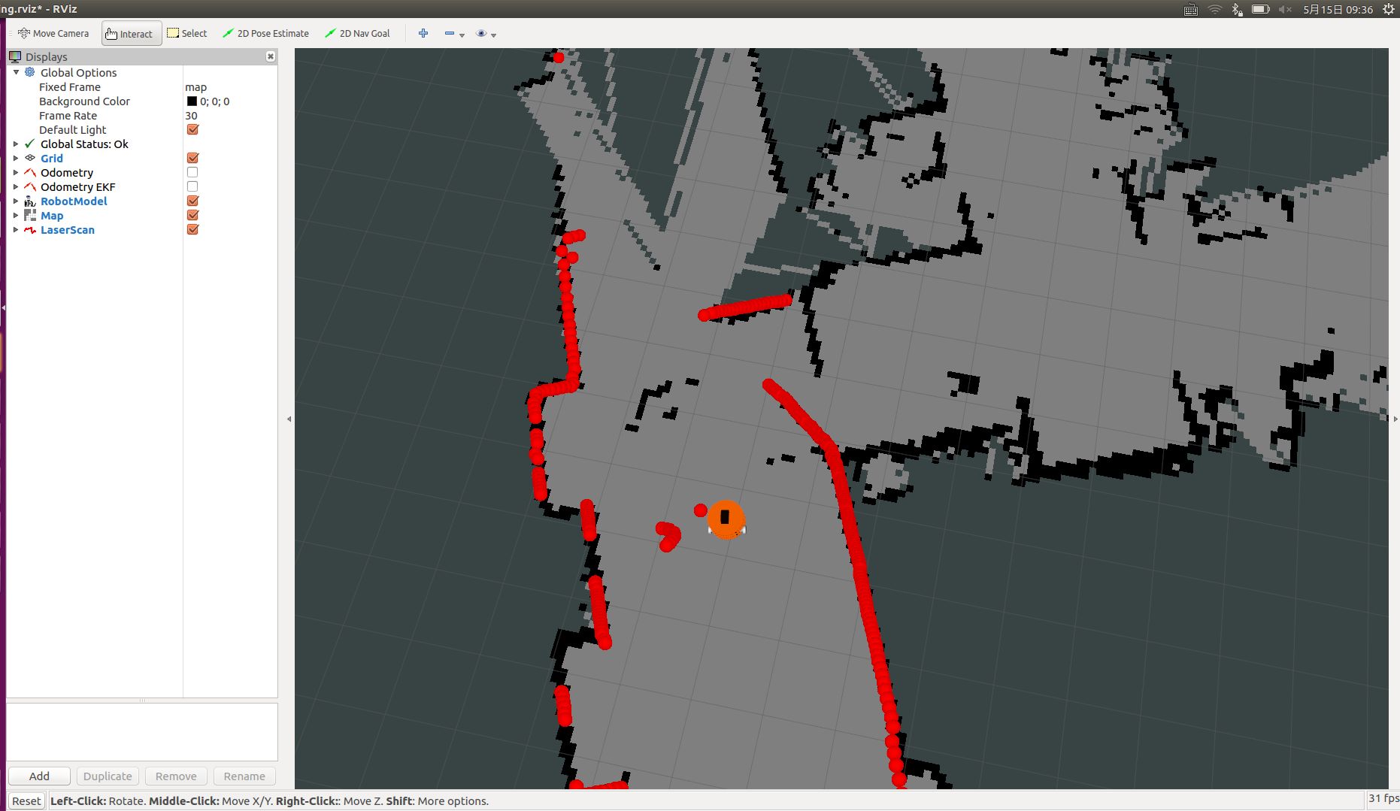Image resolution: width=1400 pixels, height=811 pixels.
Task: Open the remove-tool dropdown arrow
Action: click(x=462, y=35)
